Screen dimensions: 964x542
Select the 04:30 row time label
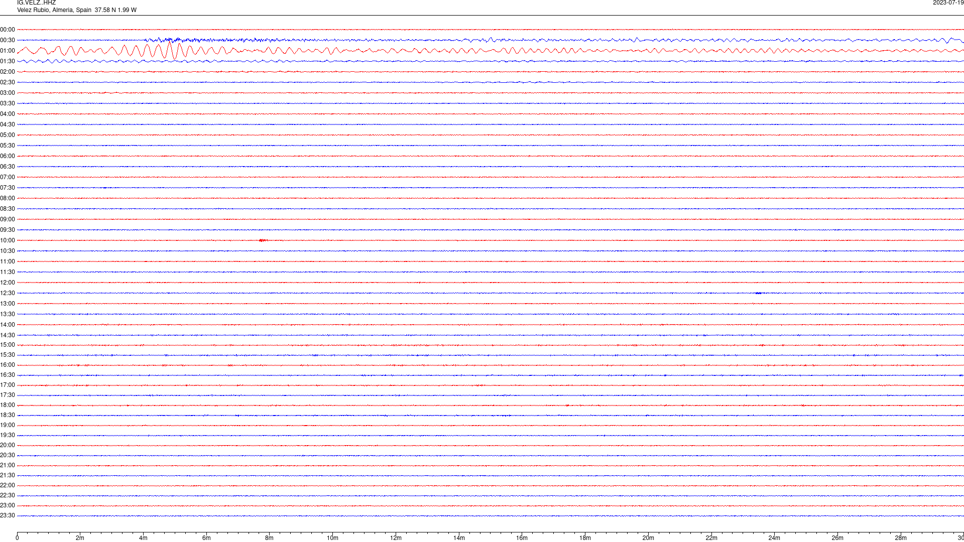8,124
